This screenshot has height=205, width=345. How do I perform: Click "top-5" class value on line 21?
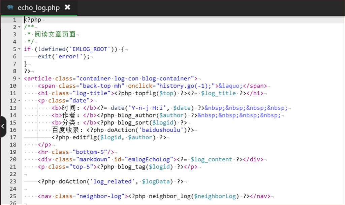(x=81, y=167)
